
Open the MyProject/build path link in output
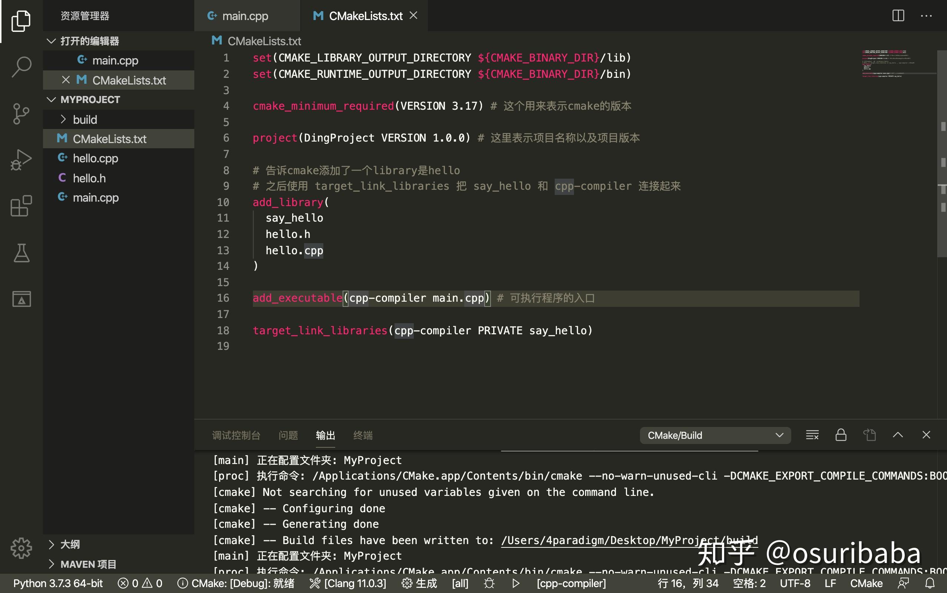pyautogui.click(x=628, y=540)
